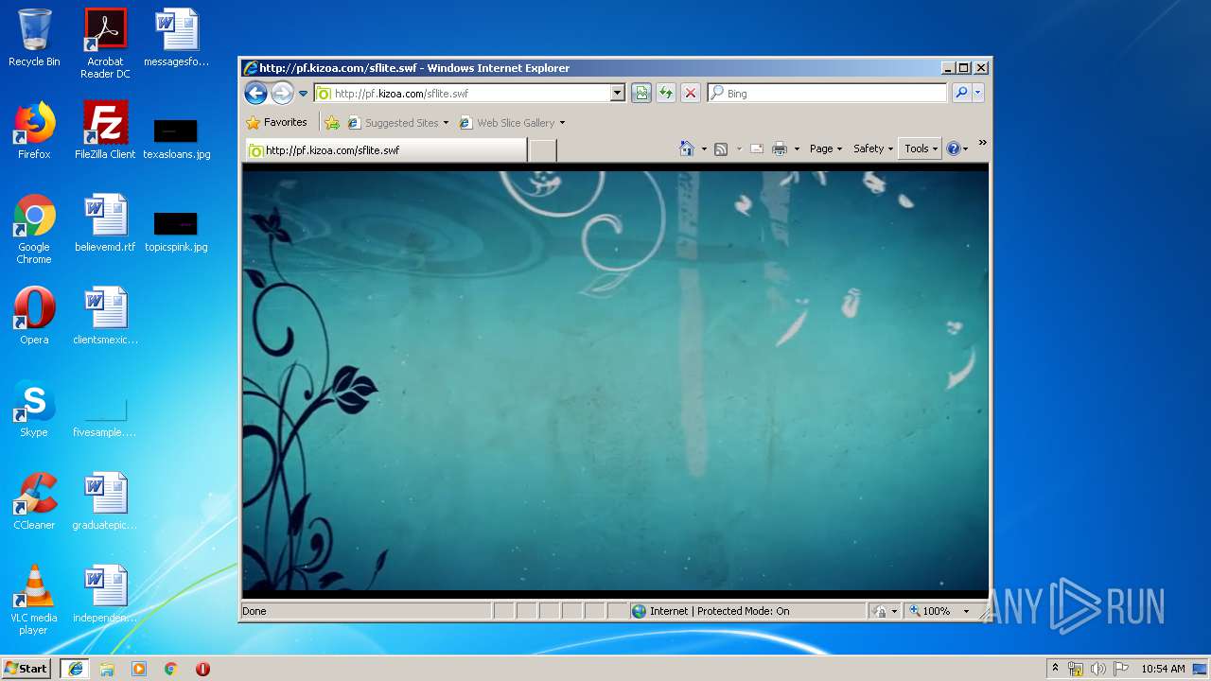Click the Read Mail envelope icon

coord(757,148)
